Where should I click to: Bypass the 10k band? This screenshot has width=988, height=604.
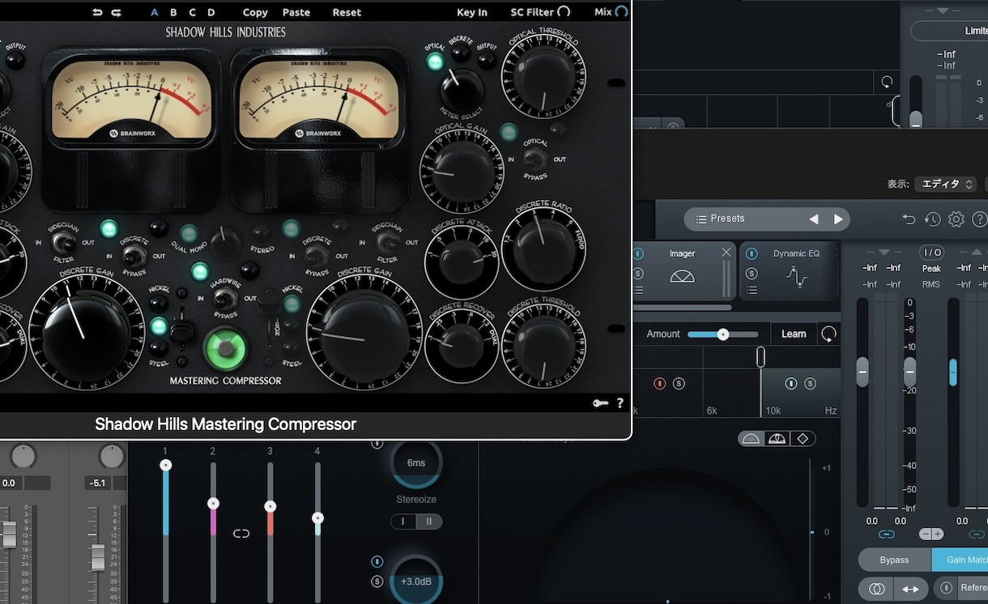point(791,384)
